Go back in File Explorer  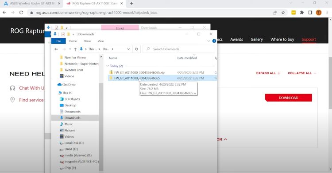click(x=56, y=49)
